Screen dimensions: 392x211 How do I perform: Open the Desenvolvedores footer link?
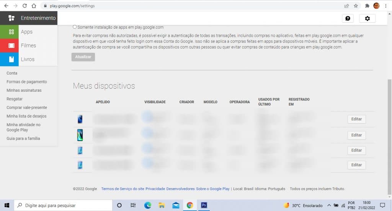pyautogui.click(x=181, y=189)
